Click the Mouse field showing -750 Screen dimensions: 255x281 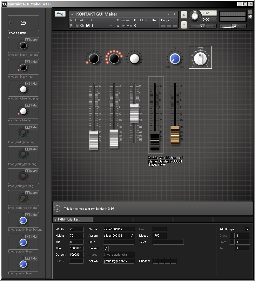pos(160,235)
